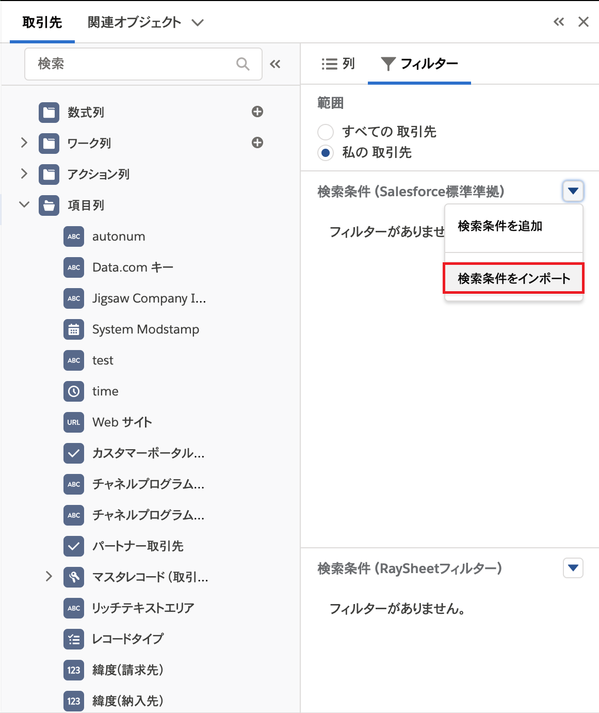Click the ABC icon for リッチテキストエリア
The image size is (599, 713).
click(74, 608)
